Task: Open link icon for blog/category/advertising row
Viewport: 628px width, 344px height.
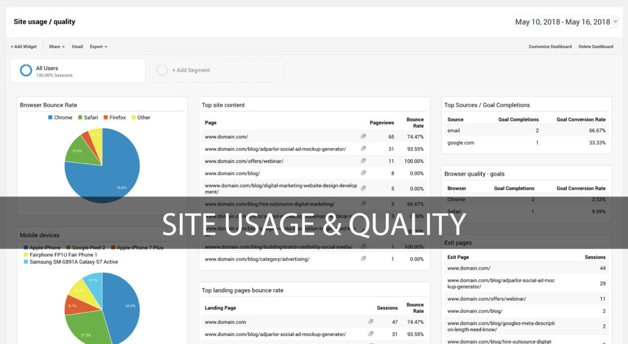Action: coord(363,259)
